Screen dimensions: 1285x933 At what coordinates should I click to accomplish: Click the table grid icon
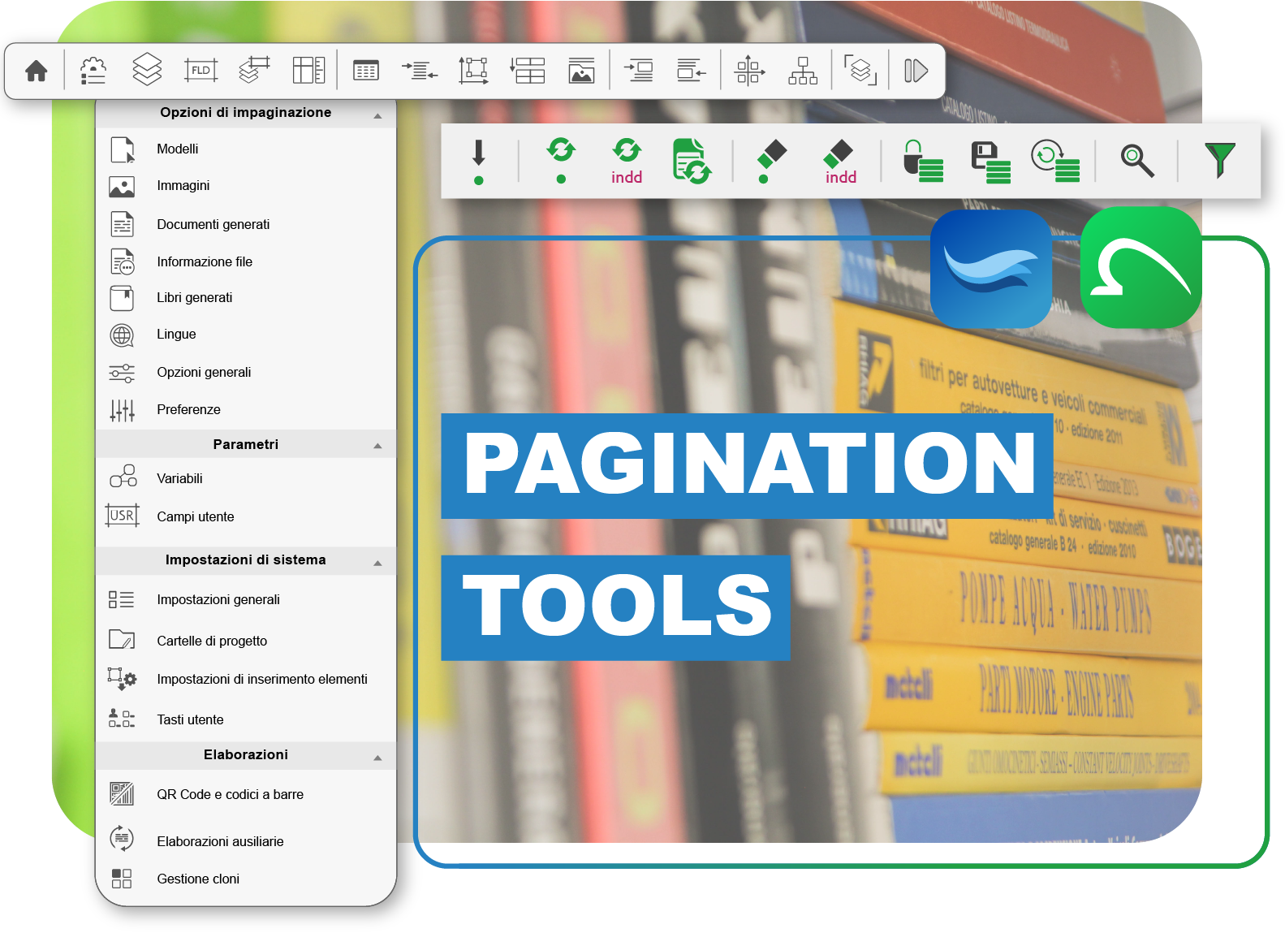point(366,71)
